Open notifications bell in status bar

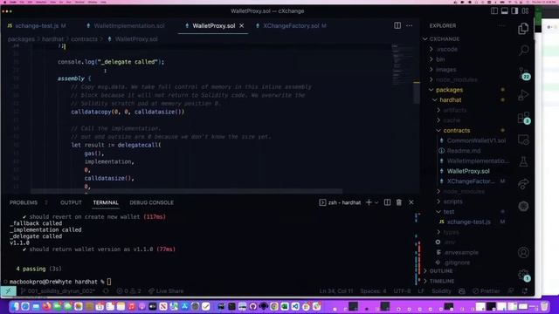pos(525,290)
